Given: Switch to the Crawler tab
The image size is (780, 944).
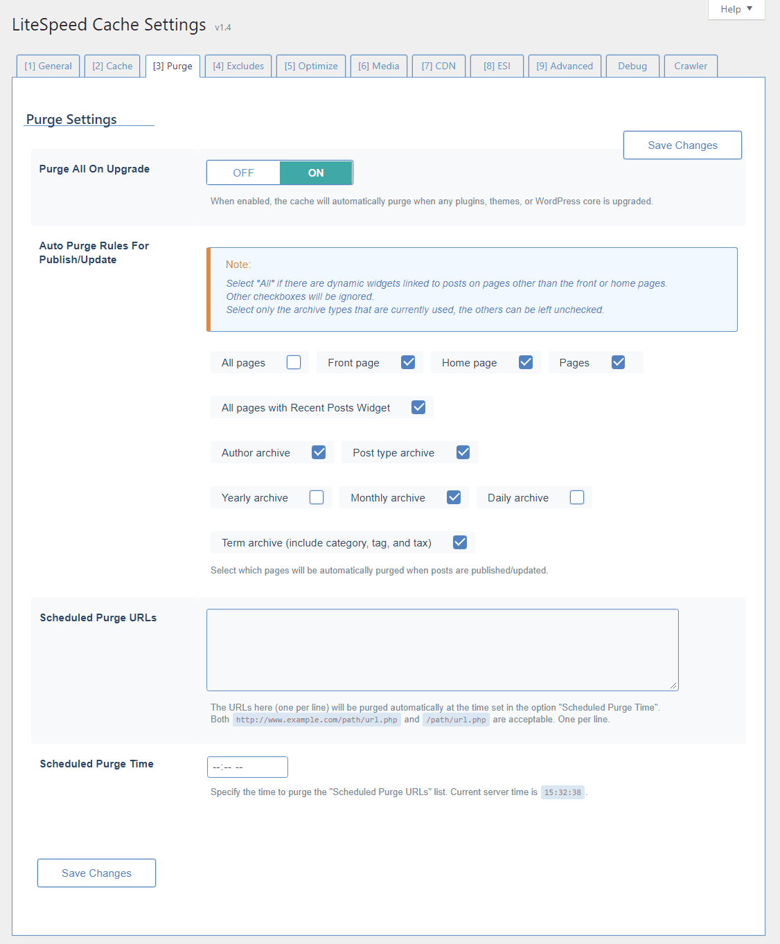Looking at the screenshot, I should point(691,66).
